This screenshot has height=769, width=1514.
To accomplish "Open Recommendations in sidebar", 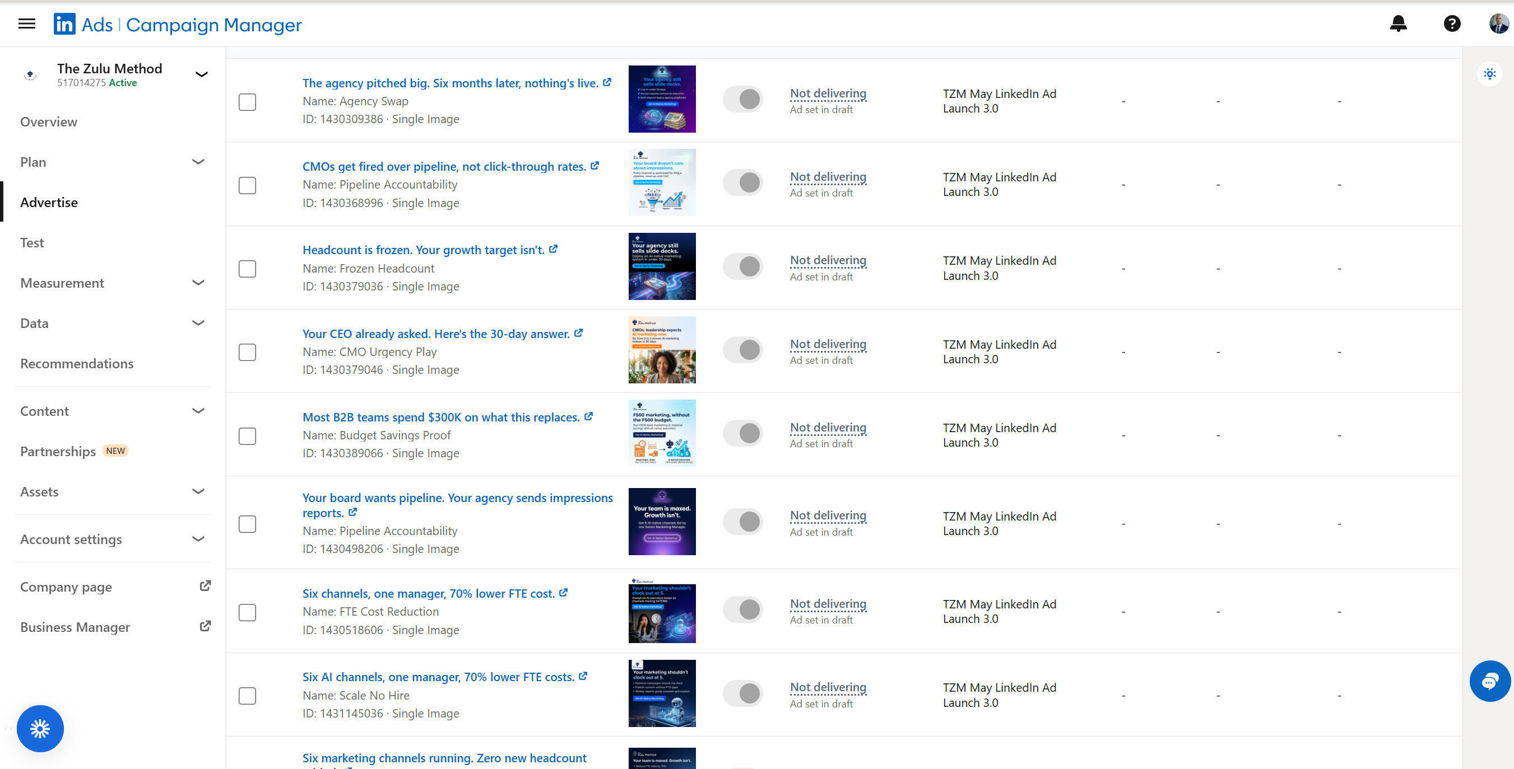I will (77, 363).
